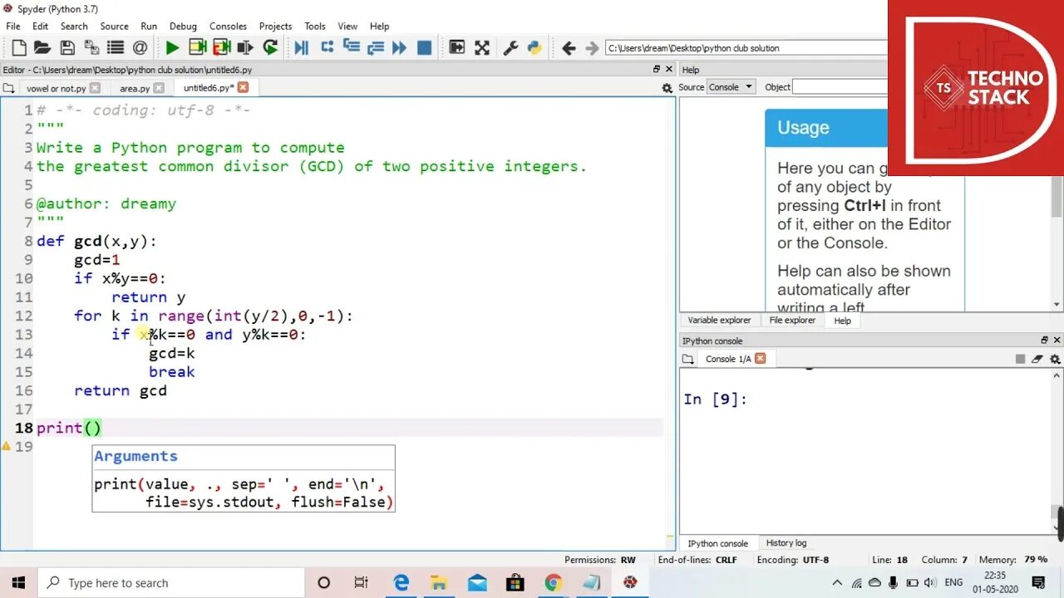Undock the IPython console pane
1064x598 pixels.
[1045, 340]
